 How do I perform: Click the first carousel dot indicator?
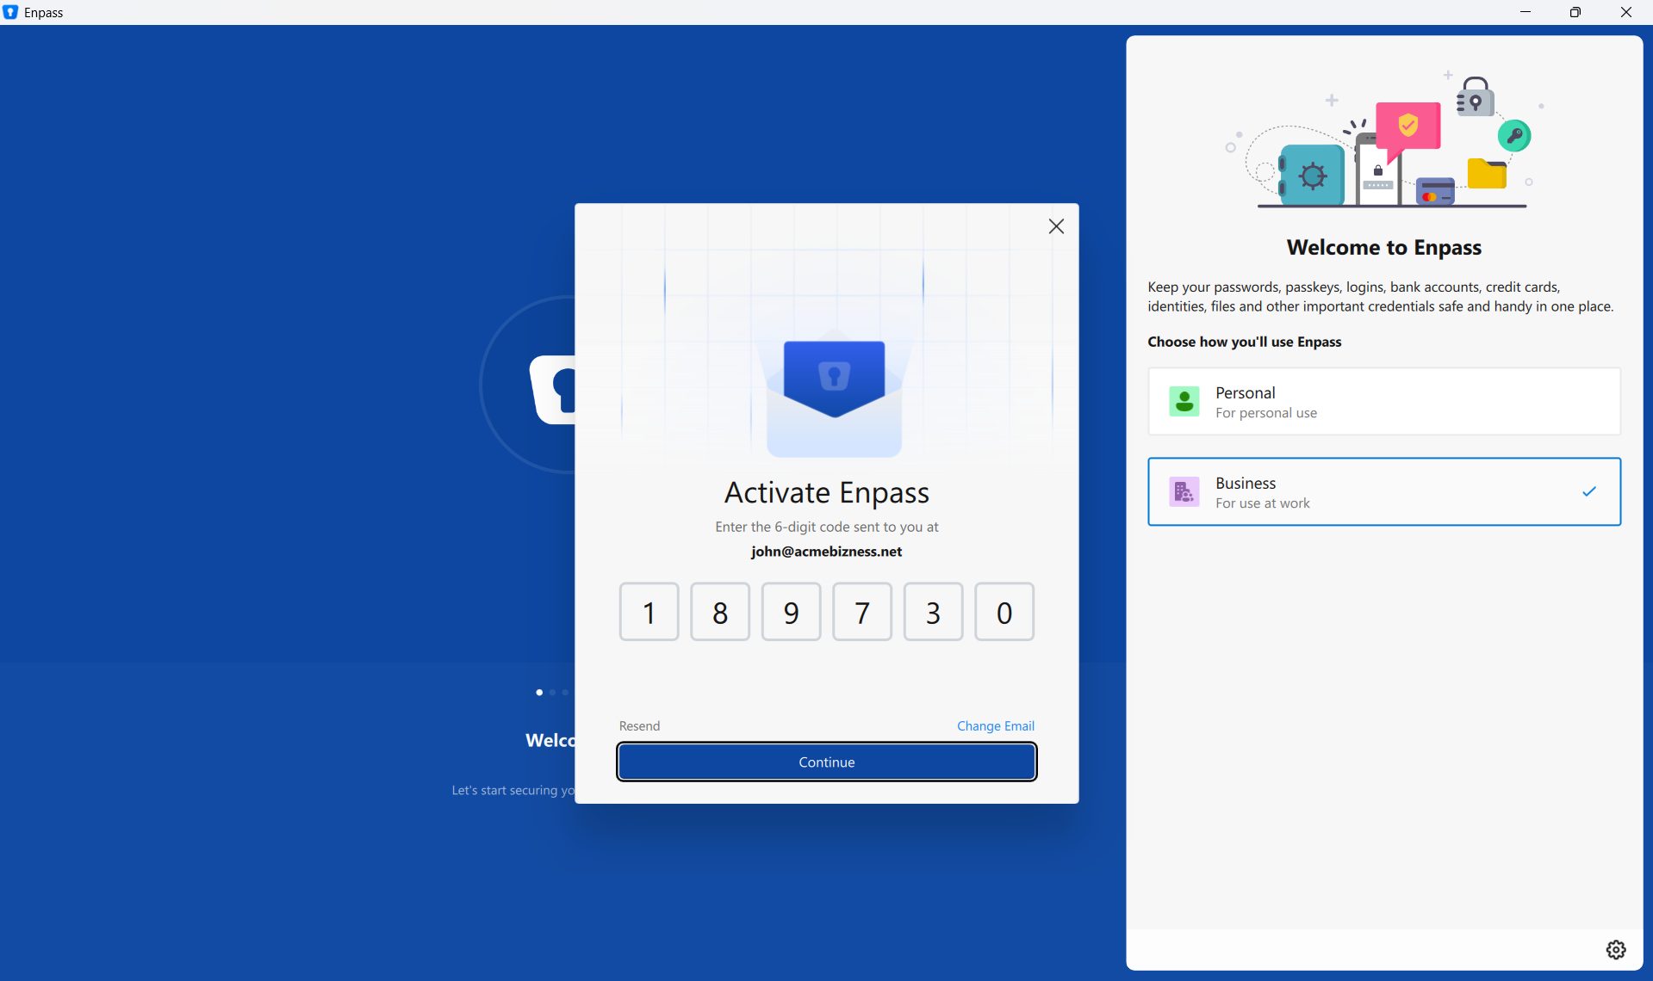(x=539, y=692)
